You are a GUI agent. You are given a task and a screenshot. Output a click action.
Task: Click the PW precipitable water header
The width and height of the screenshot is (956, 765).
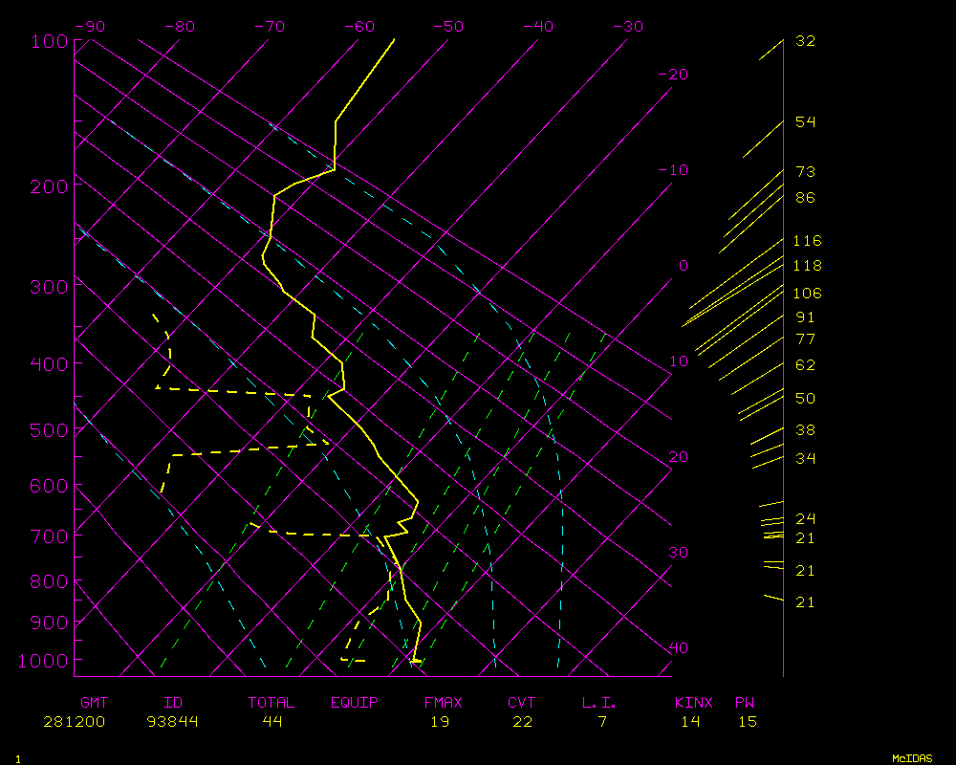pyautogui.click(x=745, y=703)
